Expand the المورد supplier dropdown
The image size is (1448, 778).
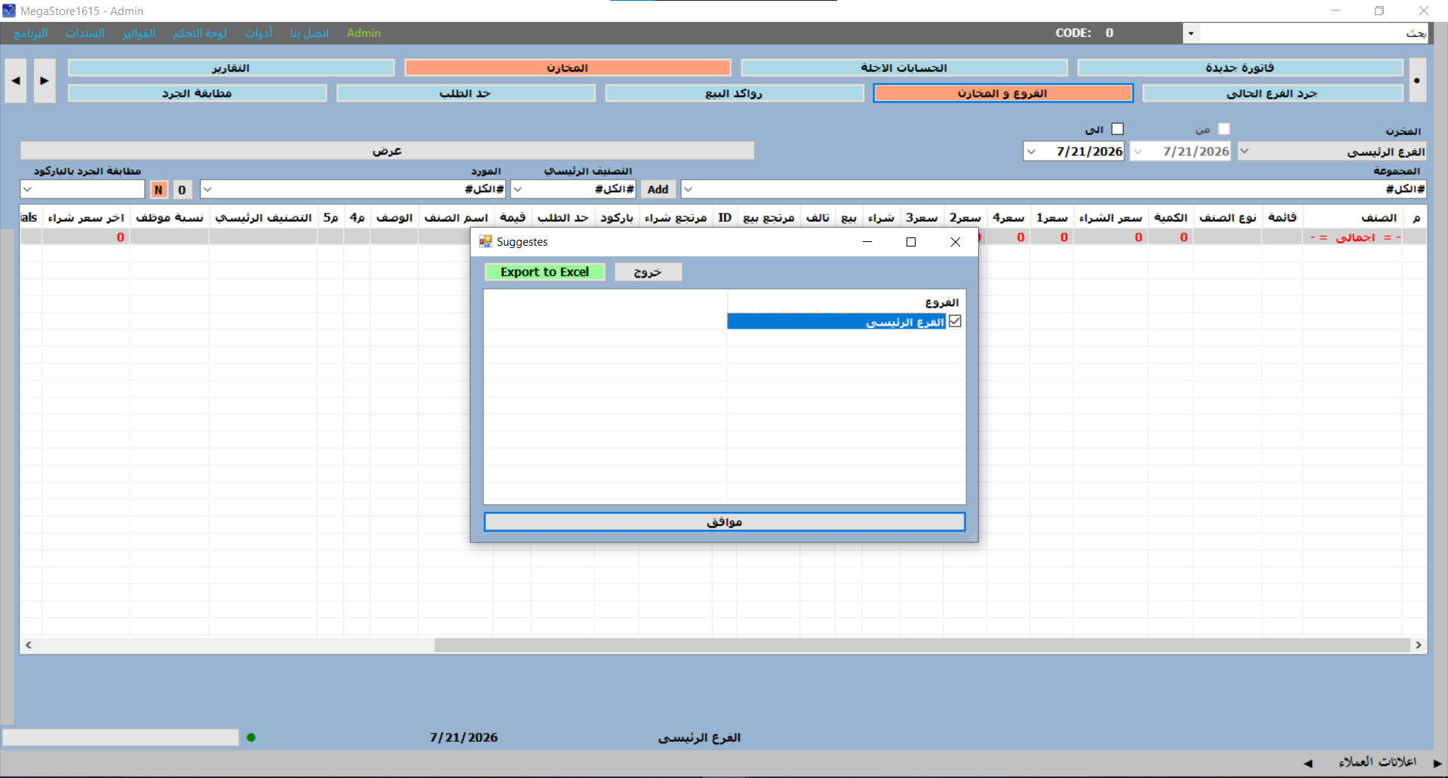point(207,189)
